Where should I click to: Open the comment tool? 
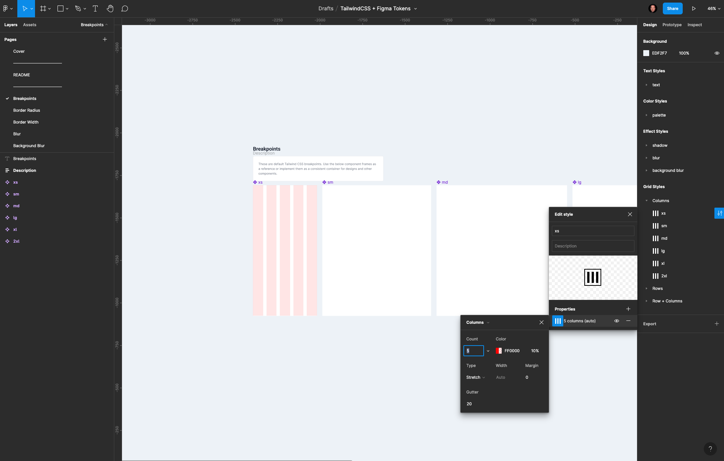pyautogui.click(x=125, y=8)
